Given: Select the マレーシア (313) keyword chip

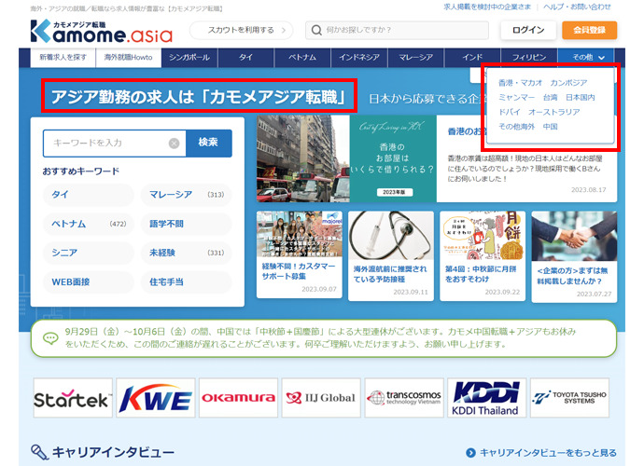Looking at the screenshot, I should pyautogui.click(x=187, y=195).
